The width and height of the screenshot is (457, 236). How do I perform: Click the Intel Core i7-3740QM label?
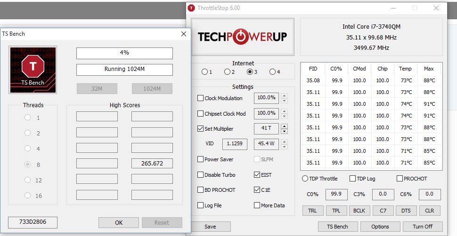(x=371, y=26)
